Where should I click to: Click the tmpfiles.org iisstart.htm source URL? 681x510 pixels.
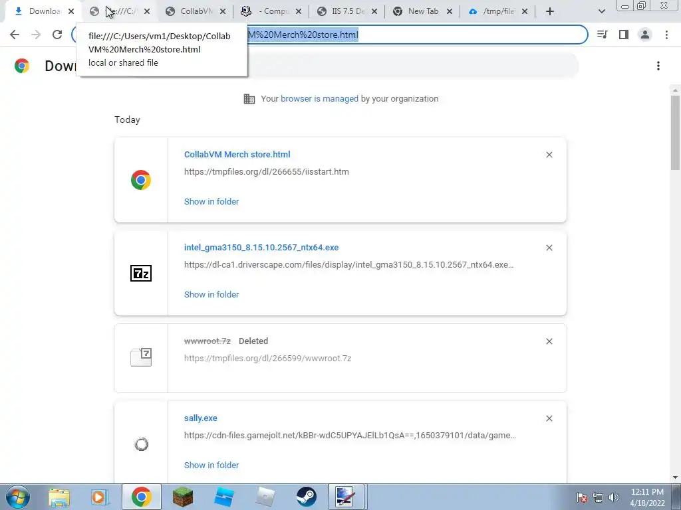coord(267,172)
